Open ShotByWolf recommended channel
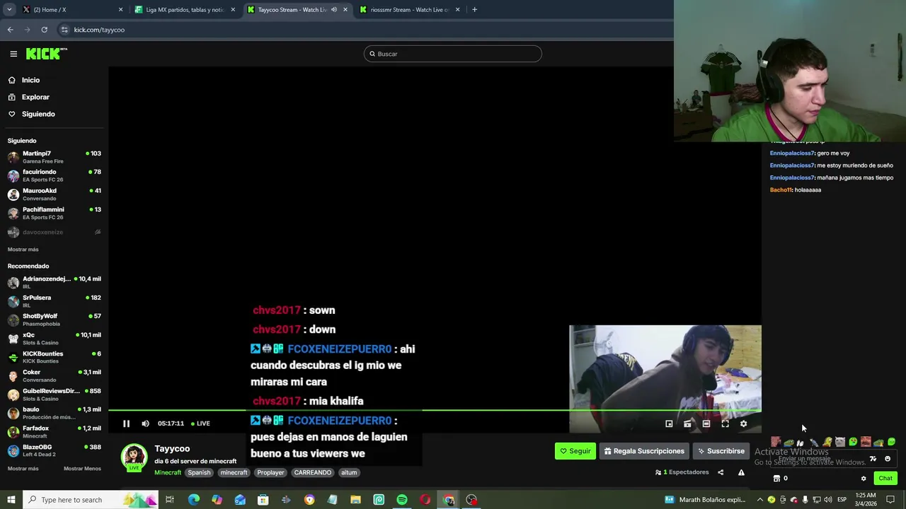The height and width of the screenshot is (509, 906). (54, 320)
